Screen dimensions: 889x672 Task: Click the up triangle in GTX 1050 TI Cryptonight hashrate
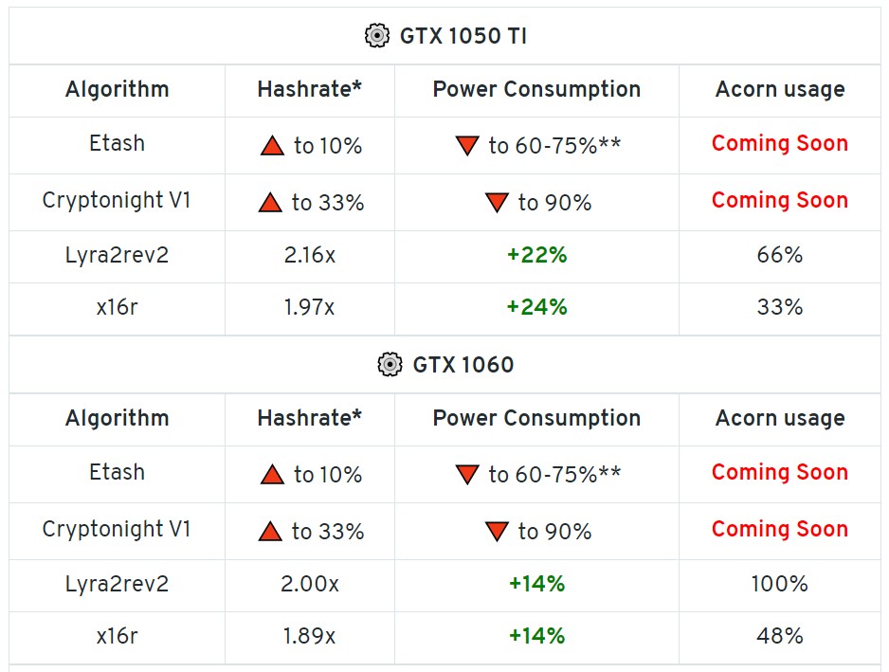click(x=270, y=203)
